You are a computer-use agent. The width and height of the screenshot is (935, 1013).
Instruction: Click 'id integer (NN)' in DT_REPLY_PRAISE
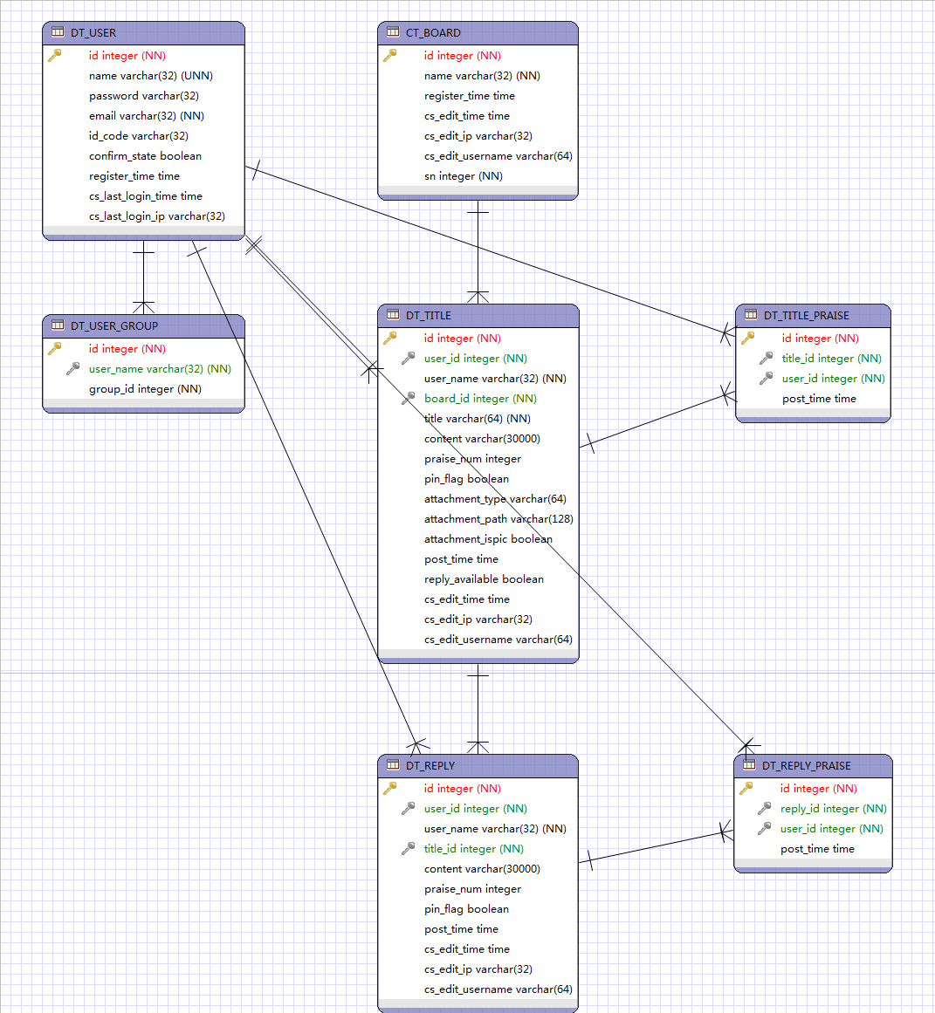(819, 788)
